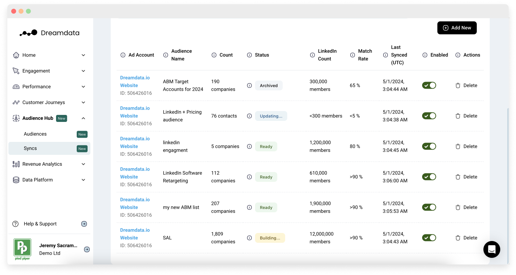Viewport: 516px width, 275px height.
Task: Delete the linkedin engagment sync
Action: [466, 146]
